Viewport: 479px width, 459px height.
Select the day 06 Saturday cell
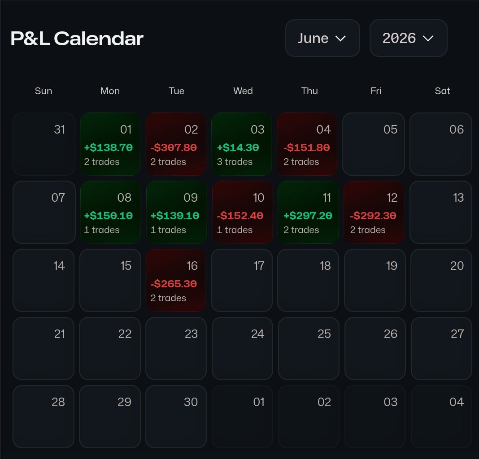click(x=441, y=144)
